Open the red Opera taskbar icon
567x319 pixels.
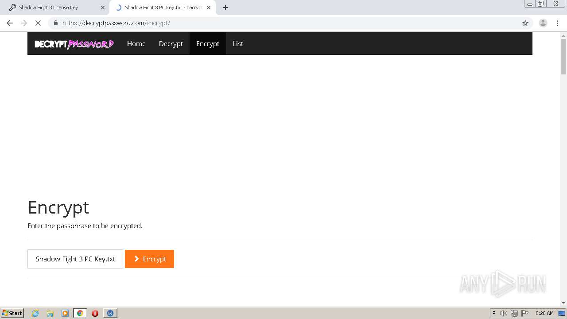[x=95, y=313]
